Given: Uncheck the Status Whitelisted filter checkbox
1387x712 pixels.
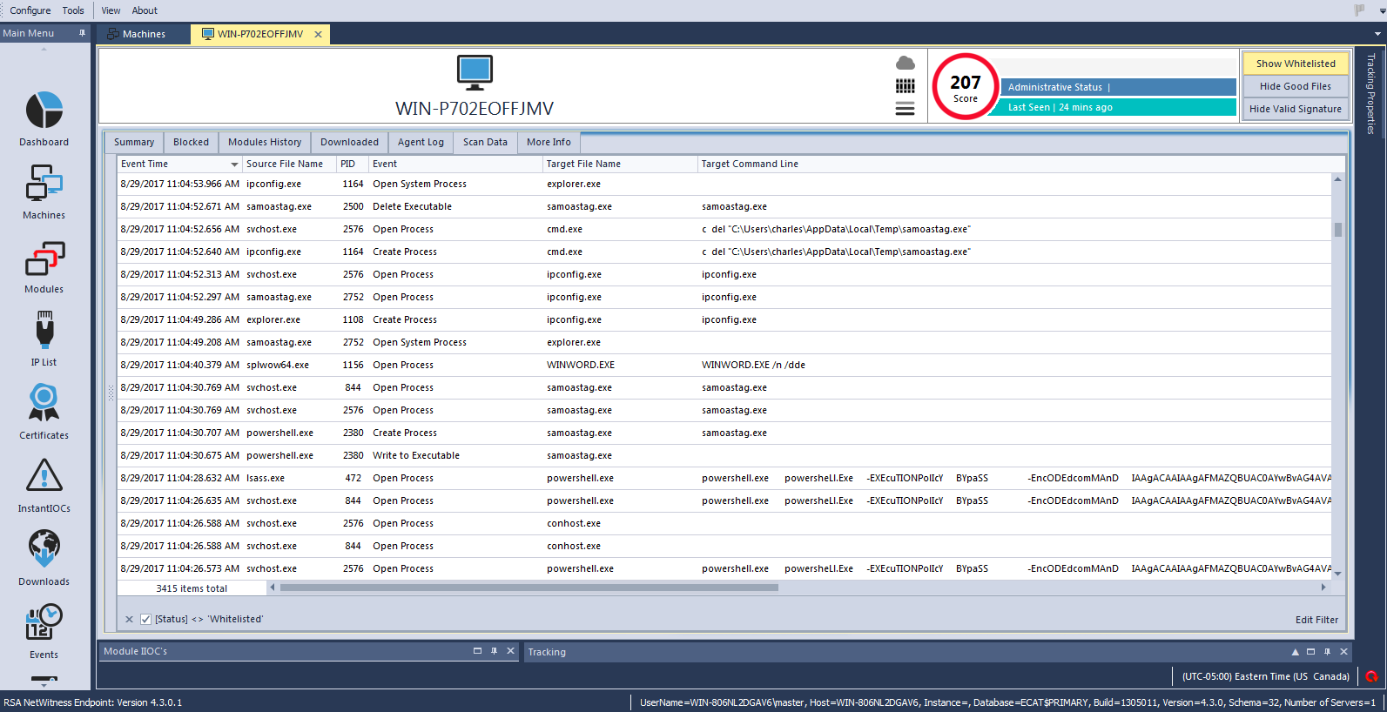Looking at the screenshot, I should pos(145,620).
